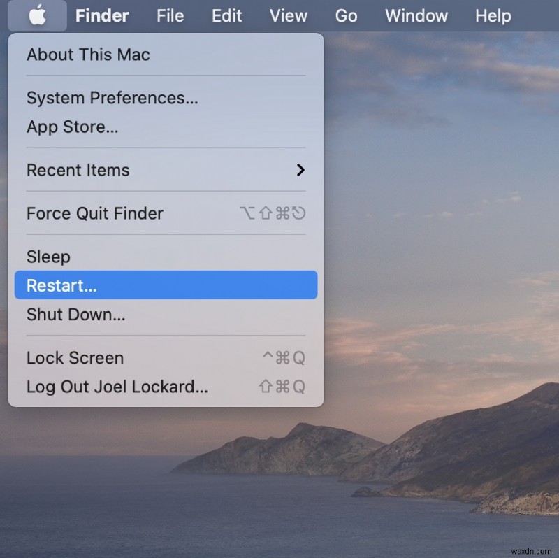Click the Recent Items chevron arrow
Viewport: 559px width, 558px height.
click(300, 170)
